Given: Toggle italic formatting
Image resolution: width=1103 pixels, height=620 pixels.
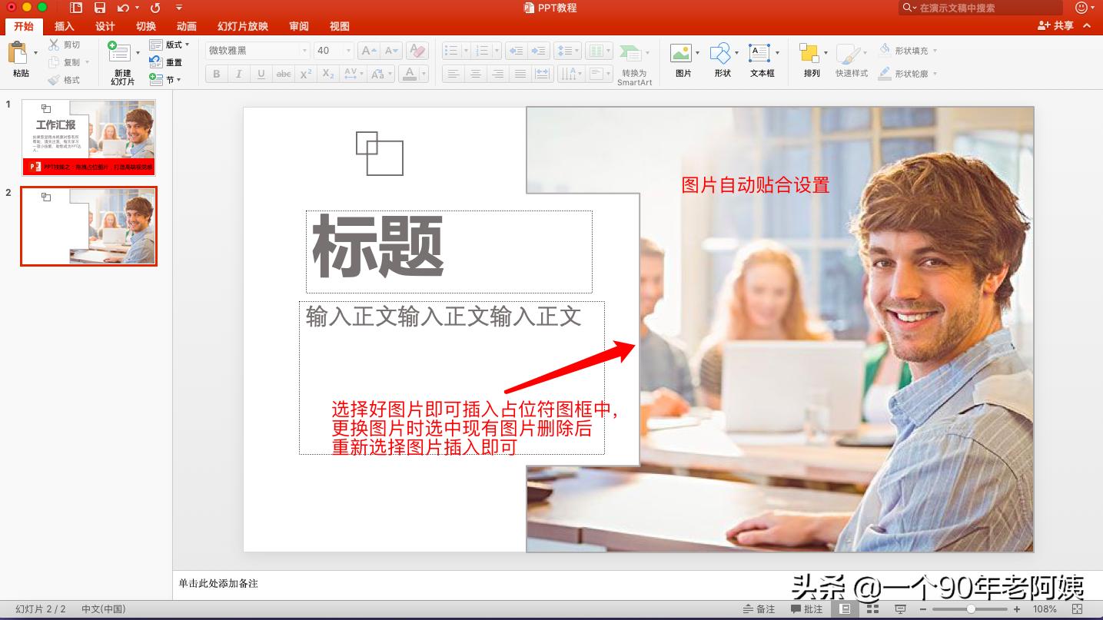Looking at the screenshot, I should click(238, 73).
